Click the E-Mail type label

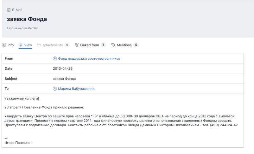(x=17, y=10)
